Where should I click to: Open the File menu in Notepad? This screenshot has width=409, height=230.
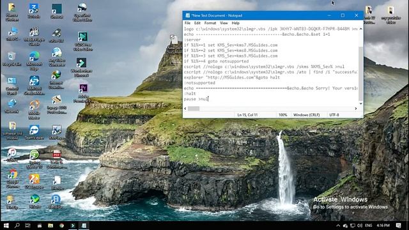pyautogui.click(x=187, y=23)
